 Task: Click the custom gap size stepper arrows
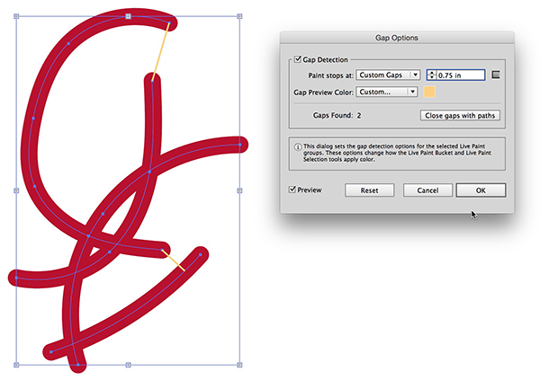(x=431, y=75)
